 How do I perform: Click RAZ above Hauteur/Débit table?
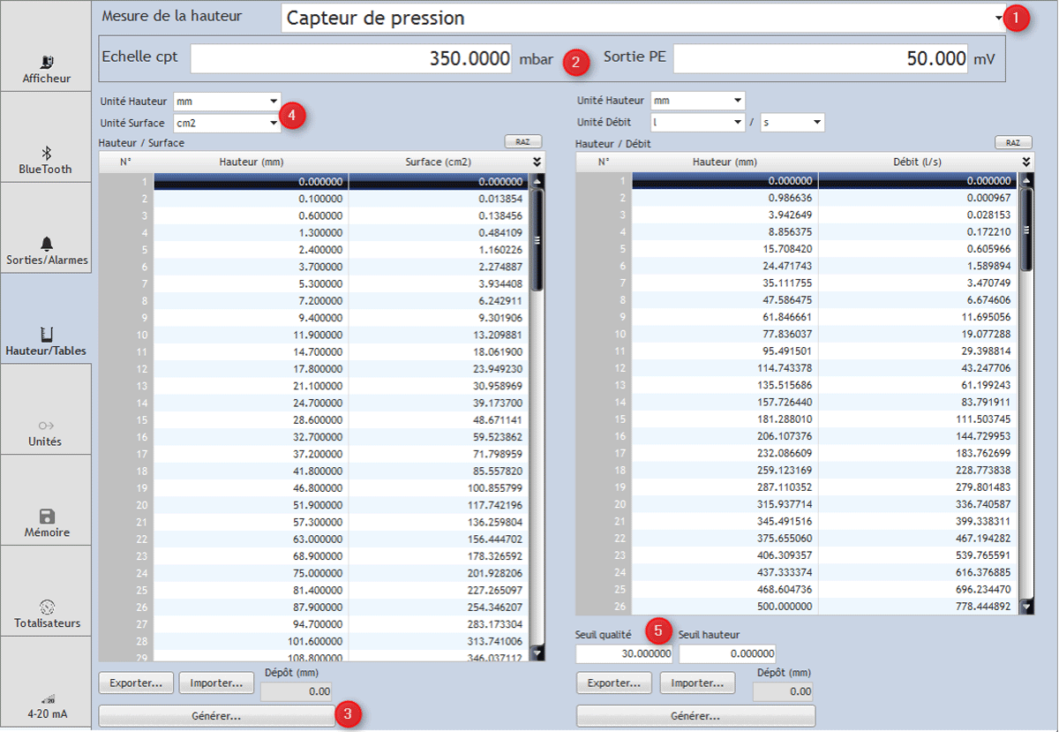tap(1013, 142)
